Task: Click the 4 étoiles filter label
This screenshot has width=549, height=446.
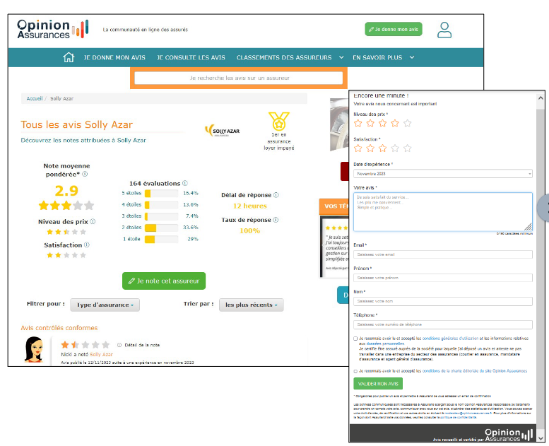Action: 131,204
